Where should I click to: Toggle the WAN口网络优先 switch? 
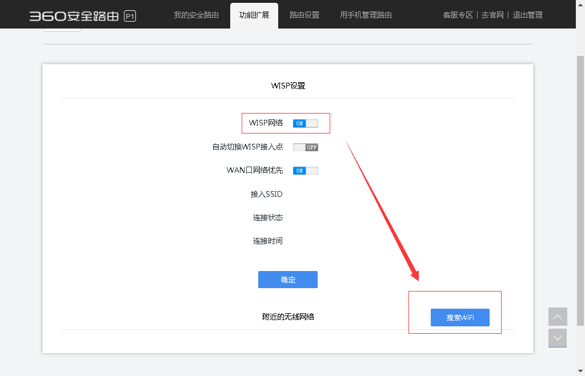click(x=306, y=171)
